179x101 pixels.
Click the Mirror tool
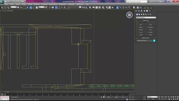tap(83, 8)
